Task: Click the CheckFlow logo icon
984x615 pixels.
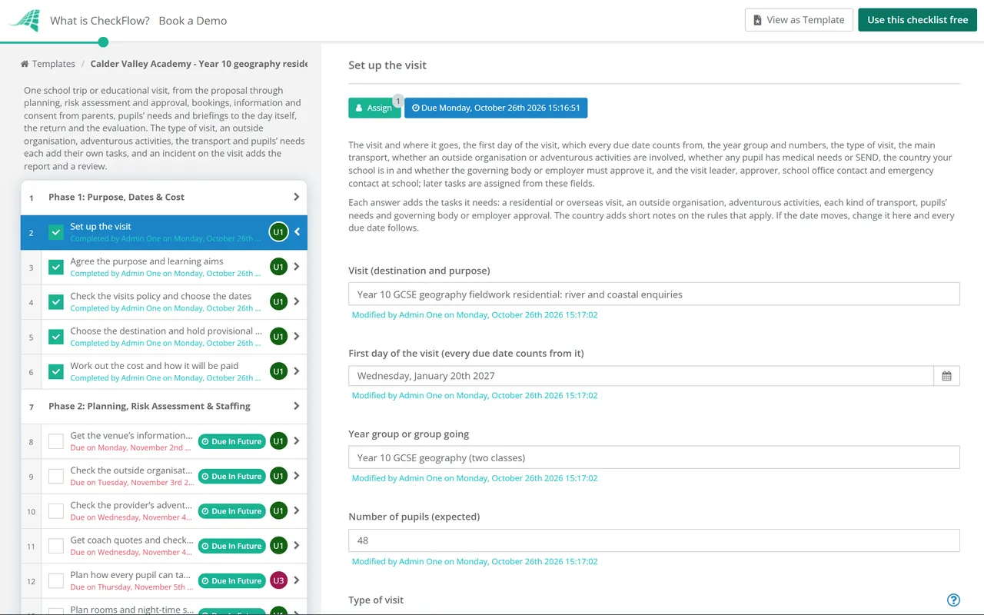Action: 24,21
